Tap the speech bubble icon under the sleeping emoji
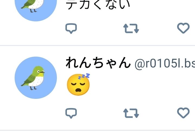Viewport: 195px width, 133px height. tap(71, 113)
